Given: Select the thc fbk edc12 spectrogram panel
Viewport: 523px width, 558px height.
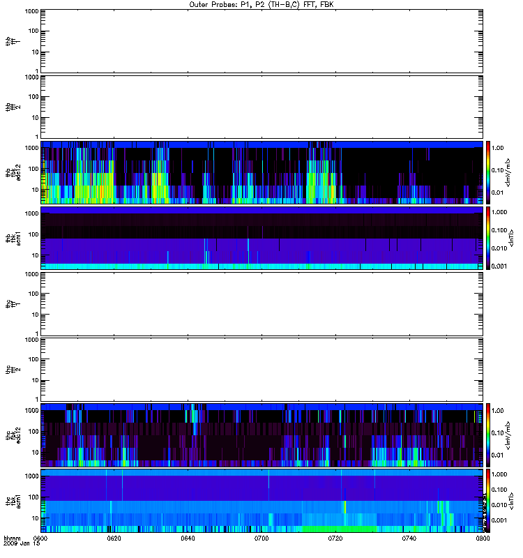Looking at the screenshot, I should tap(262, 435).
